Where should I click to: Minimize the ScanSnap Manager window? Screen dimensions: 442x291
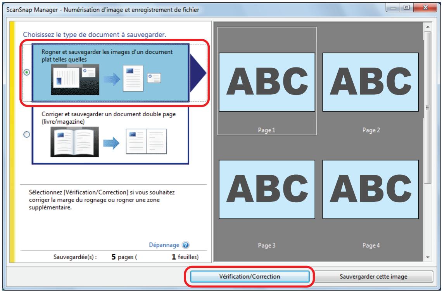(394, 9)
